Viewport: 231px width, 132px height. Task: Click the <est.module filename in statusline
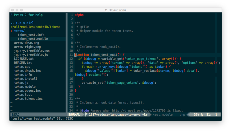pos(163,114)
